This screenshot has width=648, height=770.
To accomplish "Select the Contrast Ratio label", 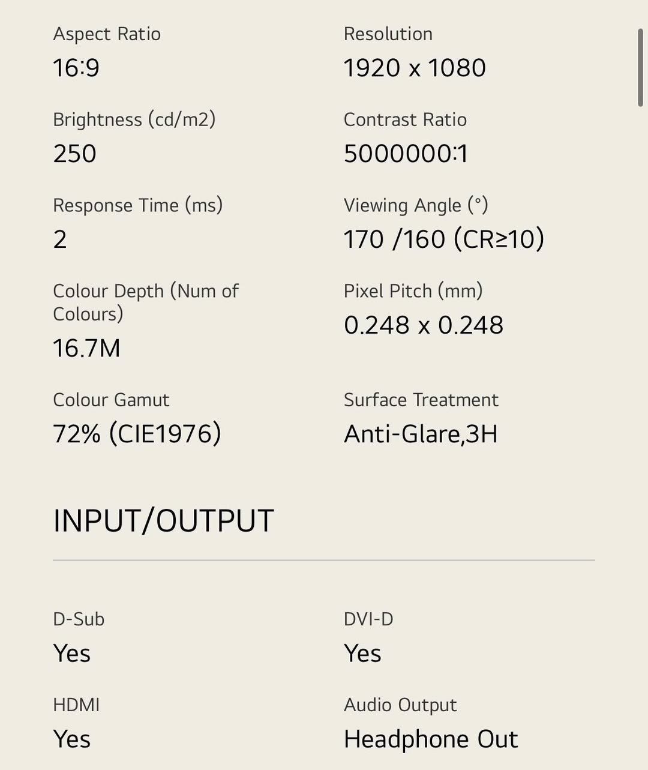I will [405, 119].
